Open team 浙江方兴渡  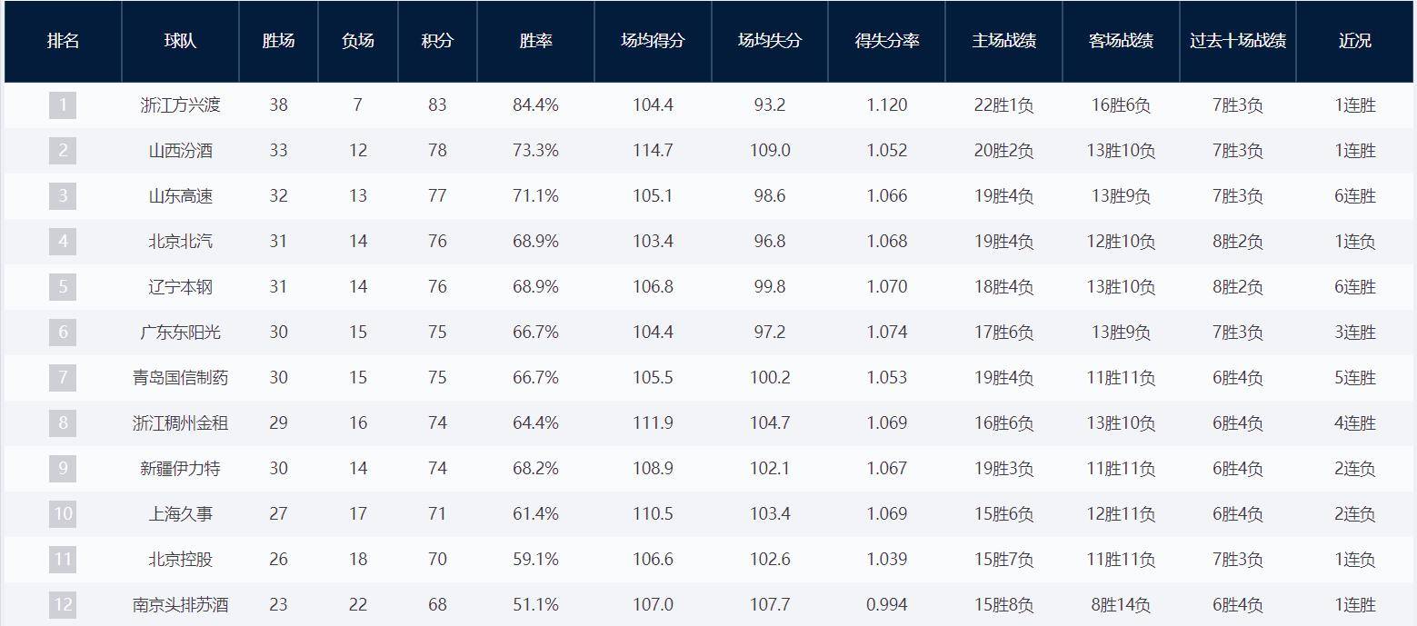180,105
